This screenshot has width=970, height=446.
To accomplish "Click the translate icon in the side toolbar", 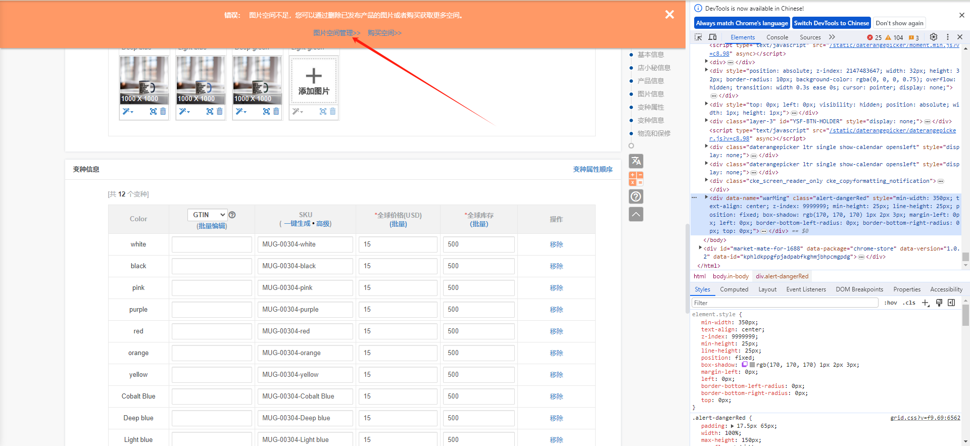I will click(x=636, y=161).
